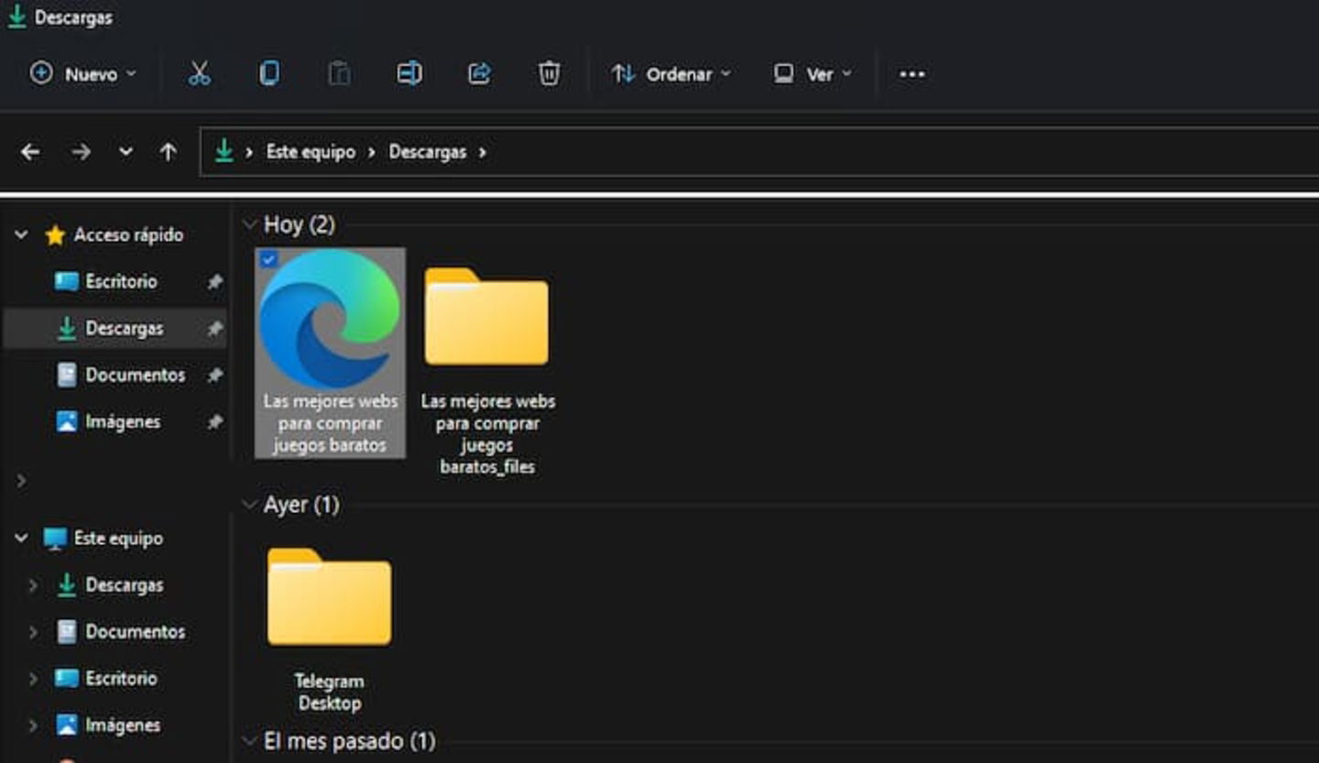
Task: Select the Edge HTML file thumbnail
Action: (330, 318)
